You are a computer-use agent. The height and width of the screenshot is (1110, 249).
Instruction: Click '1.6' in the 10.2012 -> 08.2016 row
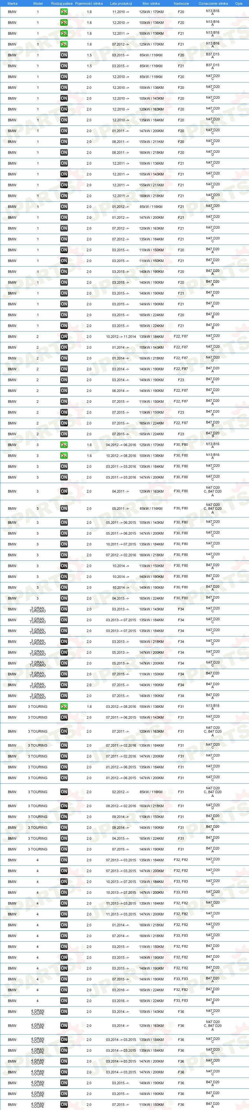(x=89, y=455)
